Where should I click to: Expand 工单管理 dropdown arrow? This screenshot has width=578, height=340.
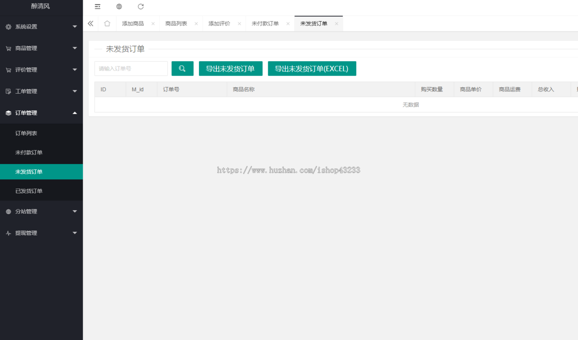[x=75, y=91]
